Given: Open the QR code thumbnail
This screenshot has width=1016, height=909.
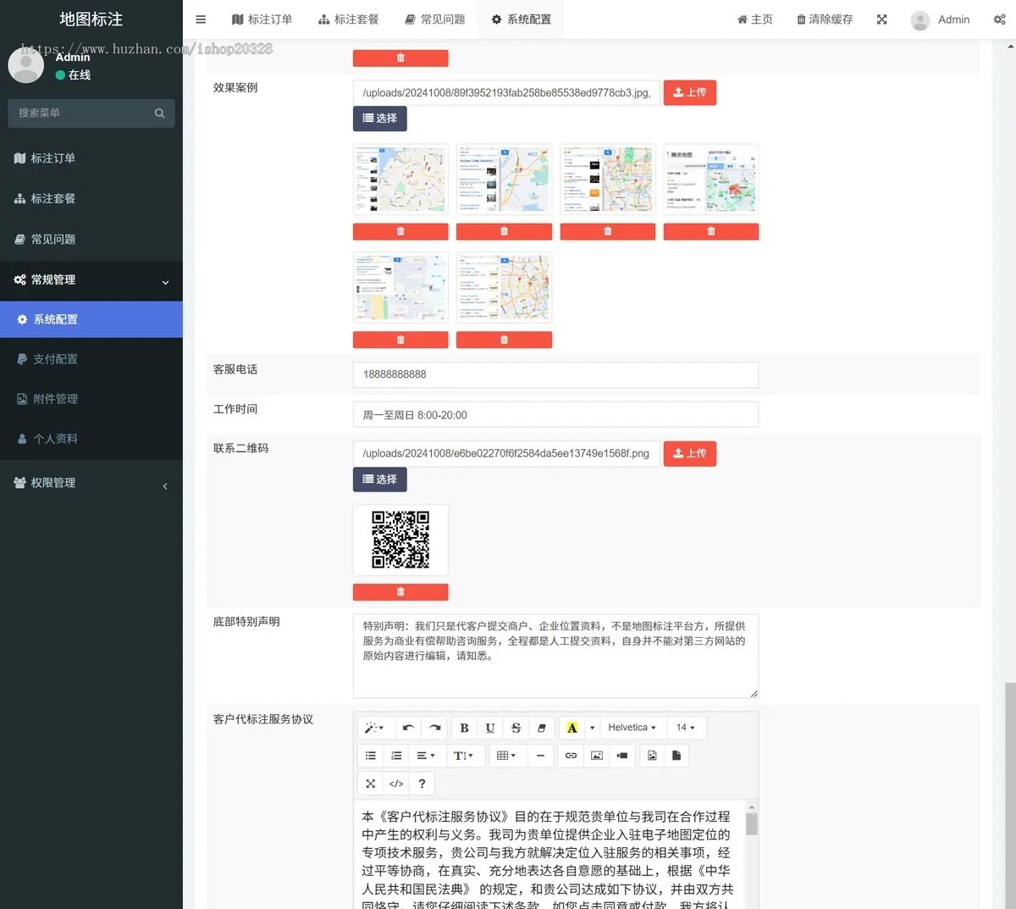Looking at the screenshot, I should point(400,540).
